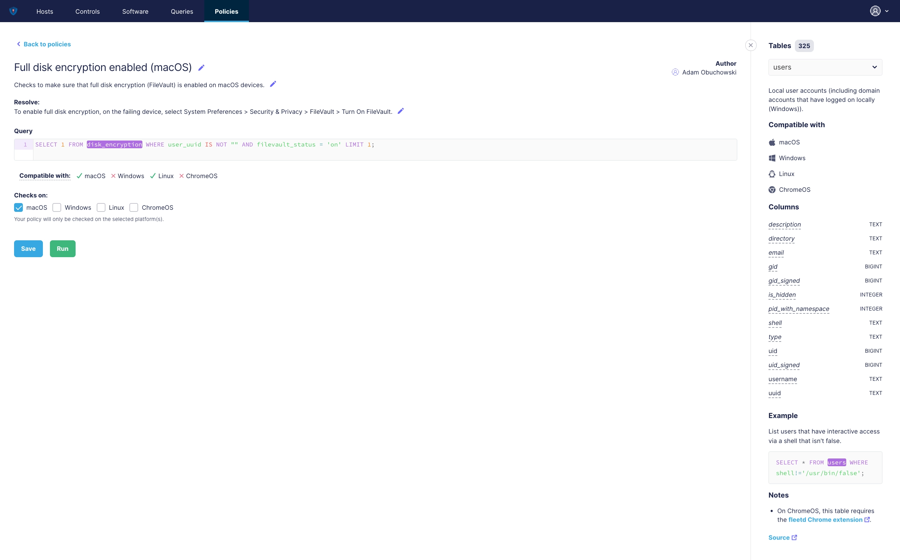Open the Policies tab

226,11
